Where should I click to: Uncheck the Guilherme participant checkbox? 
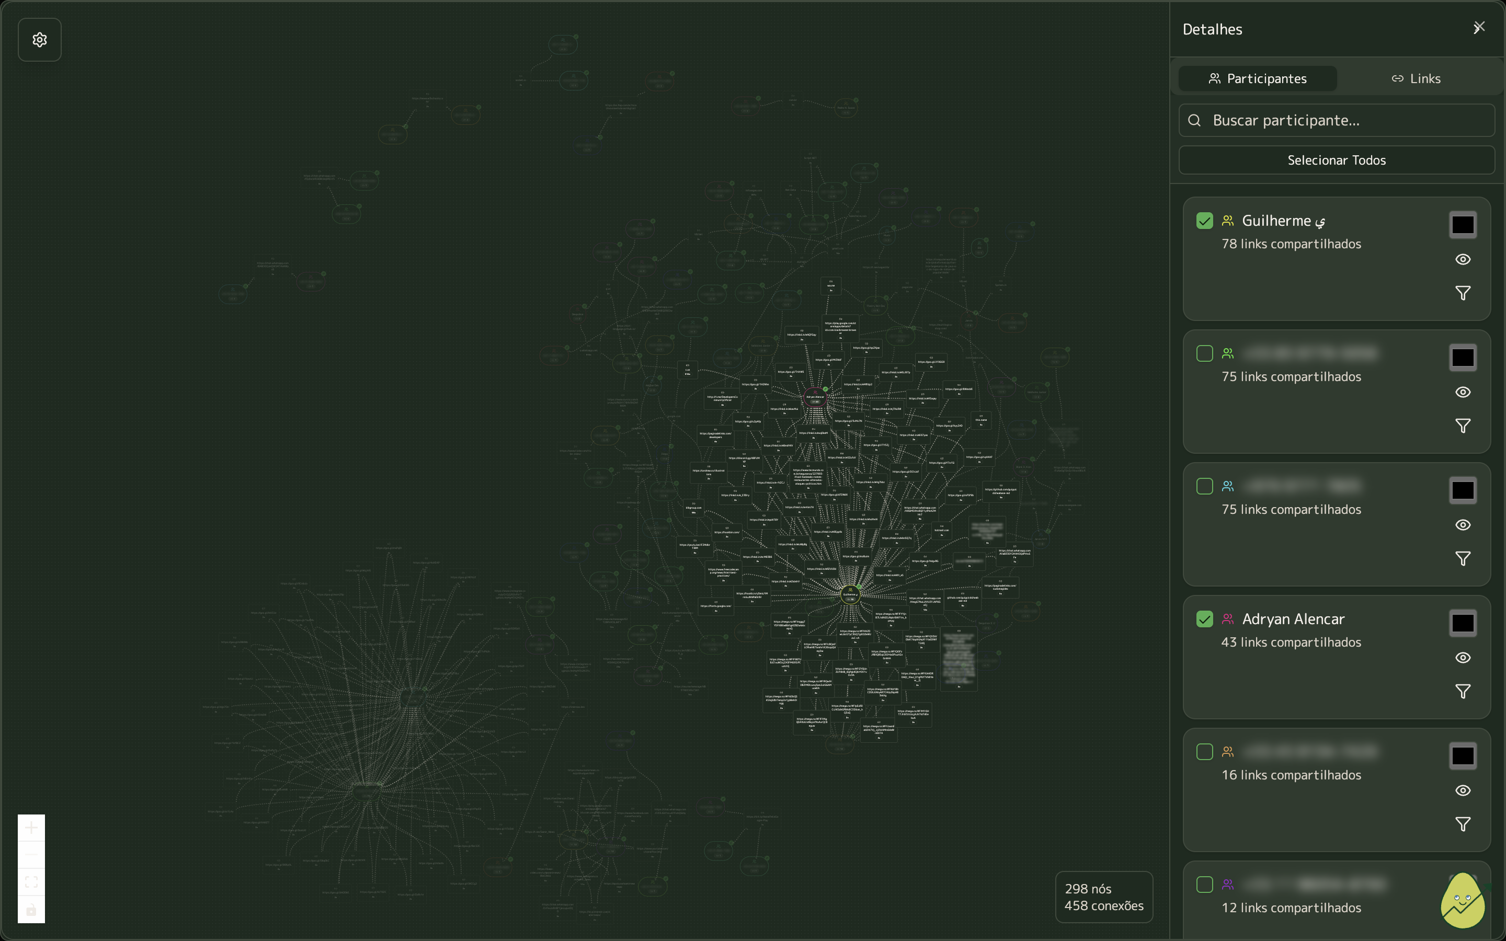pyautogui.click(x=1204, y=221)
